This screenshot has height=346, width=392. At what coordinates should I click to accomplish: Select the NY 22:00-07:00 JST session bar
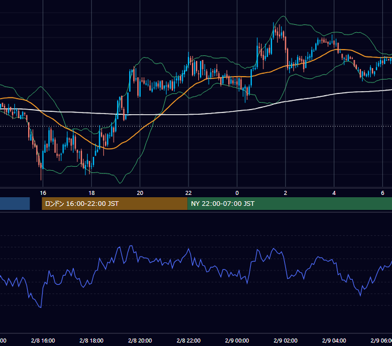click(x=289, y=204)
